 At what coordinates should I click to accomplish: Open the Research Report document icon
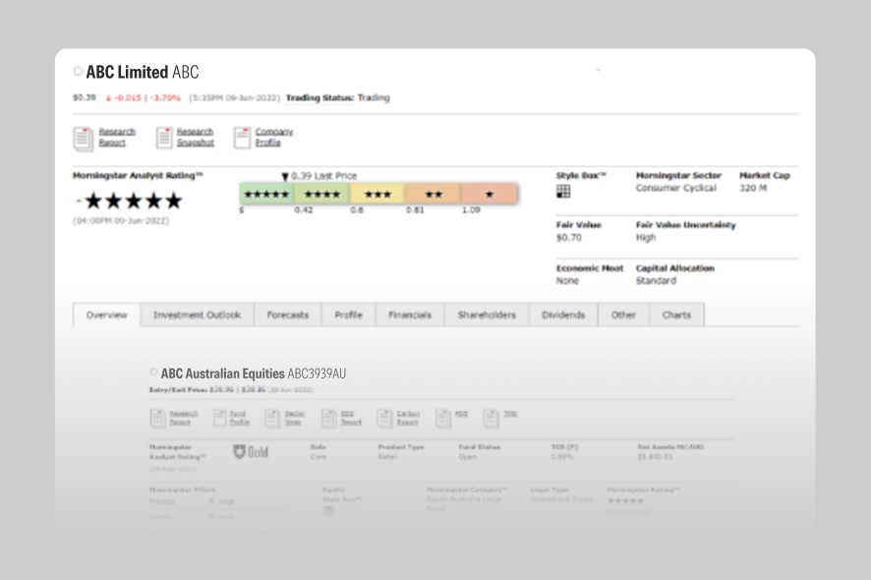(x=83, y=139)
